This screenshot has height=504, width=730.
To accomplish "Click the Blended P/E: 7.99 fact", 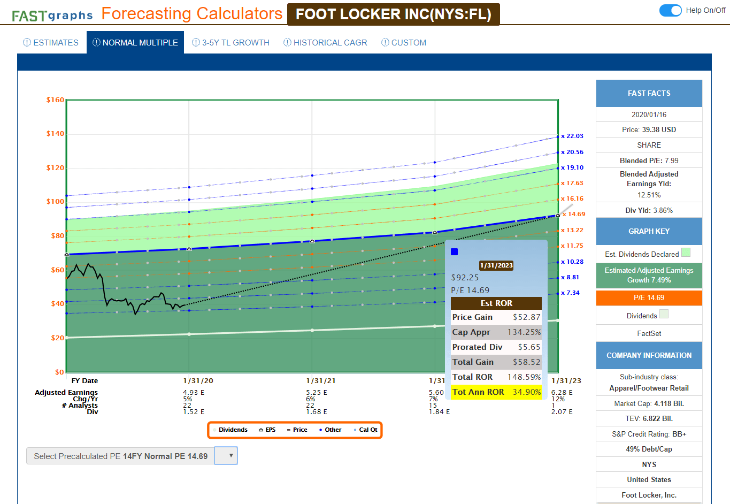I will coord(649,161).
